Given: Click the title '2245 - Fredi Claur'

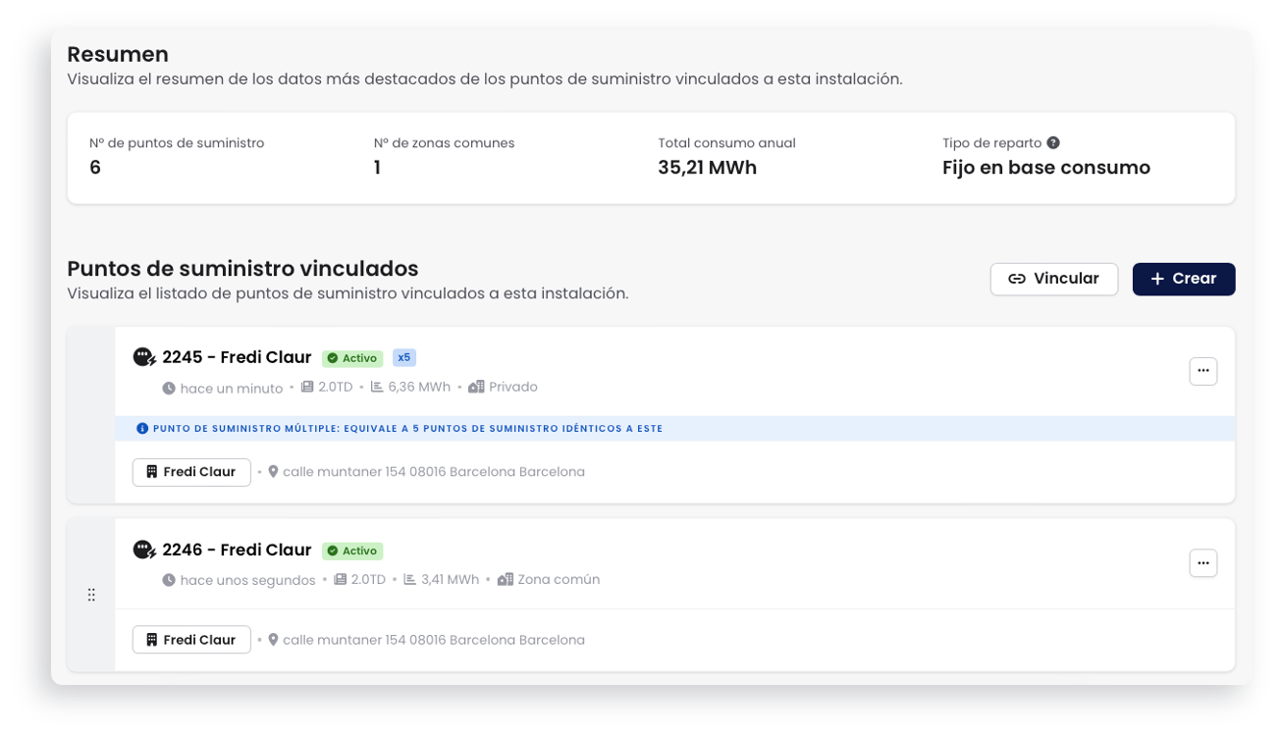Looking at the screenshot, I should (237, 357).
